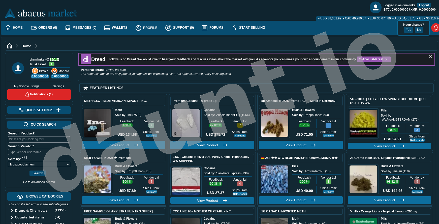Click the Bitcoin coin icon
This screenshot has width=439, height=224.
[x=35, y=71]
